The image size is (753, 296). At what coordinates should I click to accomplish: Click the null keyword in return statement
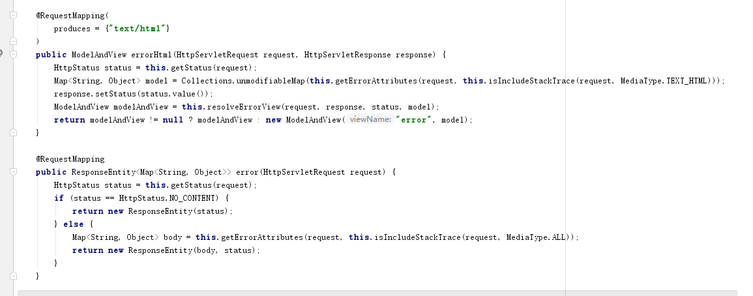pyautogui.click(x=173, y=120)
